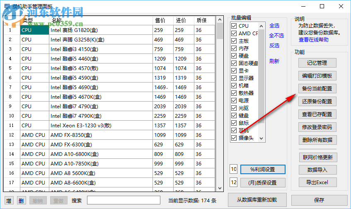The height and width of the screenshot is (209, 351).
Task: Click the 保存 button
Action: pyautogui.click(x=319, y=200)
